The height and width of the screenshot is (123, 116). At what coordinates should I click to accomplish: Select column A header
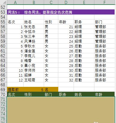(x=15, y=2)
